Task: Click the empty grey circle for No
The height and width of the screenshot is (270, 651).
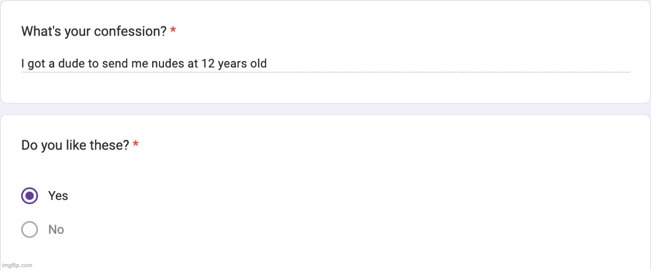Action: click(30, 230)
